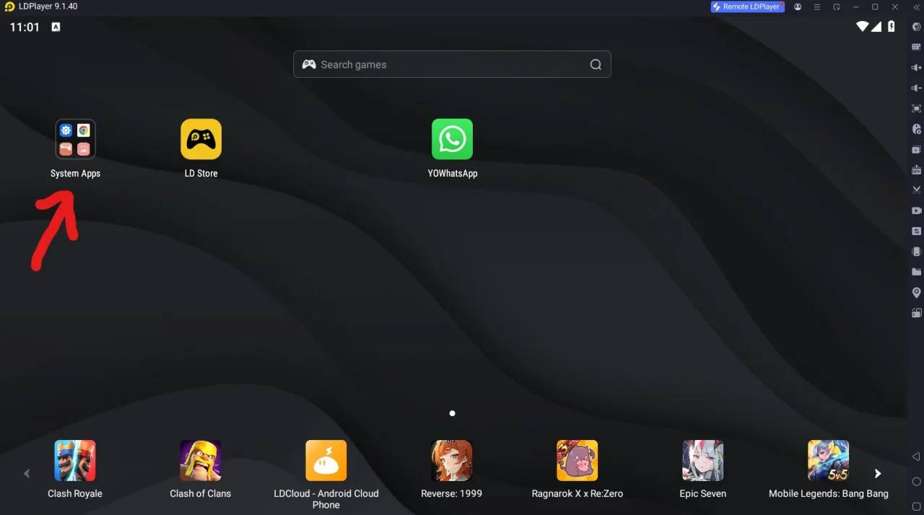Click the keyboard indicator in status bar
The height and width of the screenshot is (515, 924).
point(56,27)
